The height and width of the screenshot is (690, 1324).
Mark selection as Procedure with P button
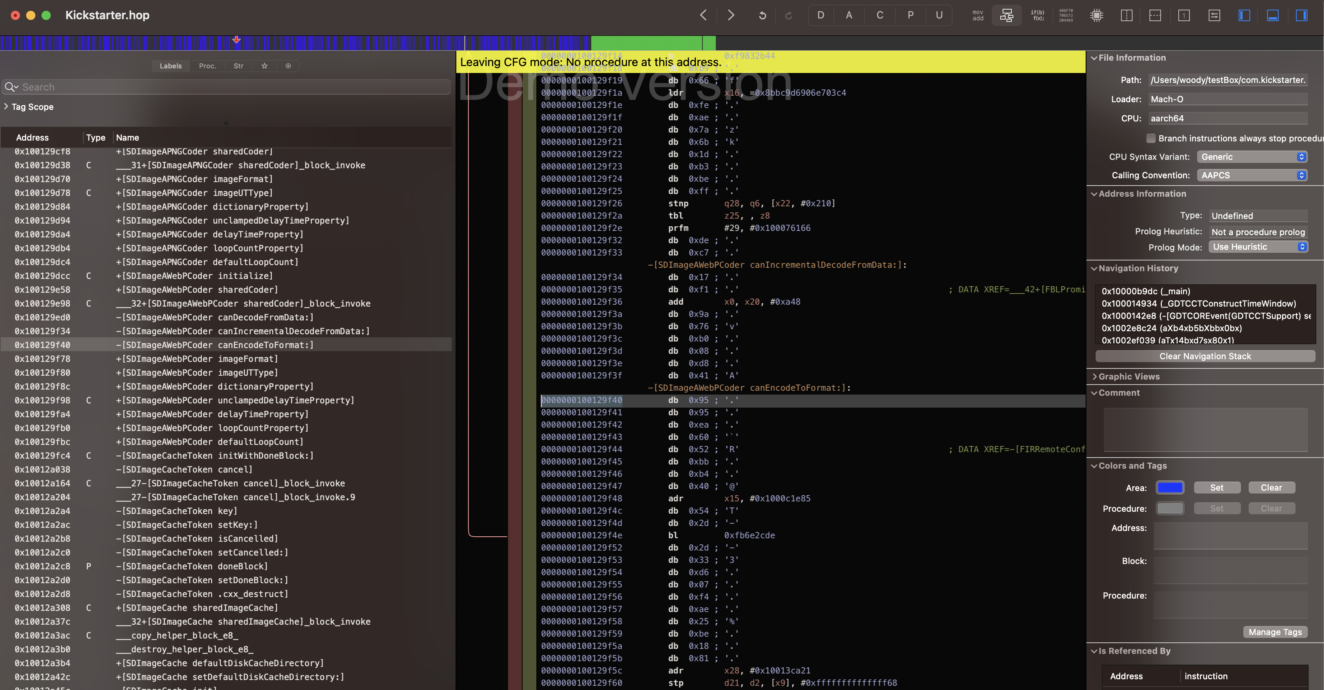click(x=910, y=15)
